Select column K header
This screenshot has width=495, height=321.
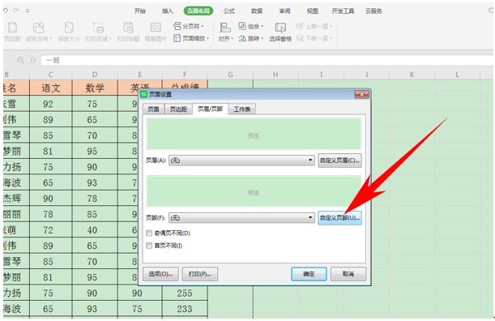tap(412, 75)
